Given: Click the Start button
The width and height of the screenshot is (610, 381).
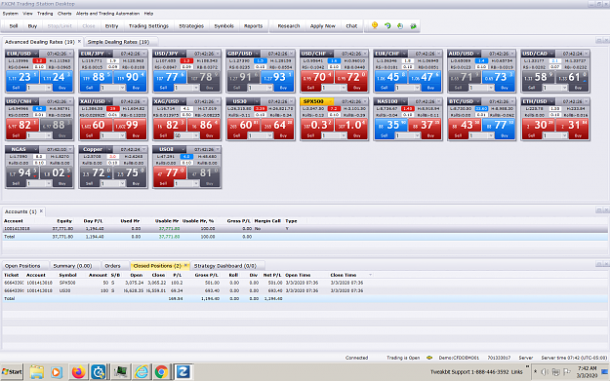Looking at the screenshot, I should [12, 371].
